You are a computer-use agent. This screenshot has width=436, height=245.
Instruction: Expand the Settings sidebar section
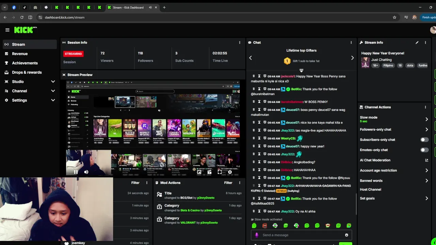pos(53,100)
